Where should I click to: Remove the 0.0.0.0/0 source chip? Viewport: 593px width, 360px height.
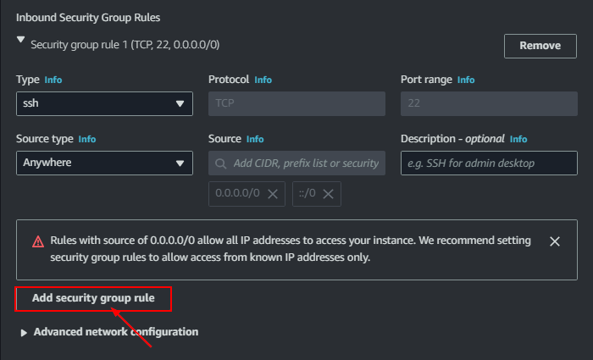pyautogui.click(x=273, y=194)
